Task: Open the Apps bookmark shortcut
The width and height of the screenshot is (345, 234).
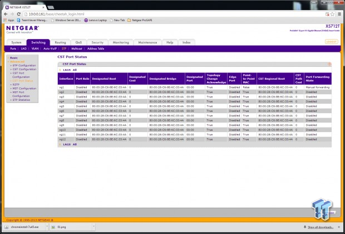Action: point(9,20)
